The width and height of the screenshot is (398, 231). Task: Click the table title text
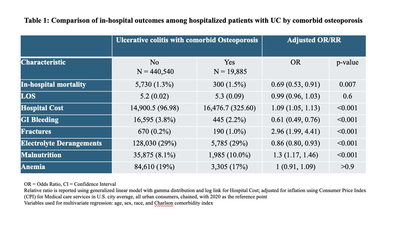(193, 20)
